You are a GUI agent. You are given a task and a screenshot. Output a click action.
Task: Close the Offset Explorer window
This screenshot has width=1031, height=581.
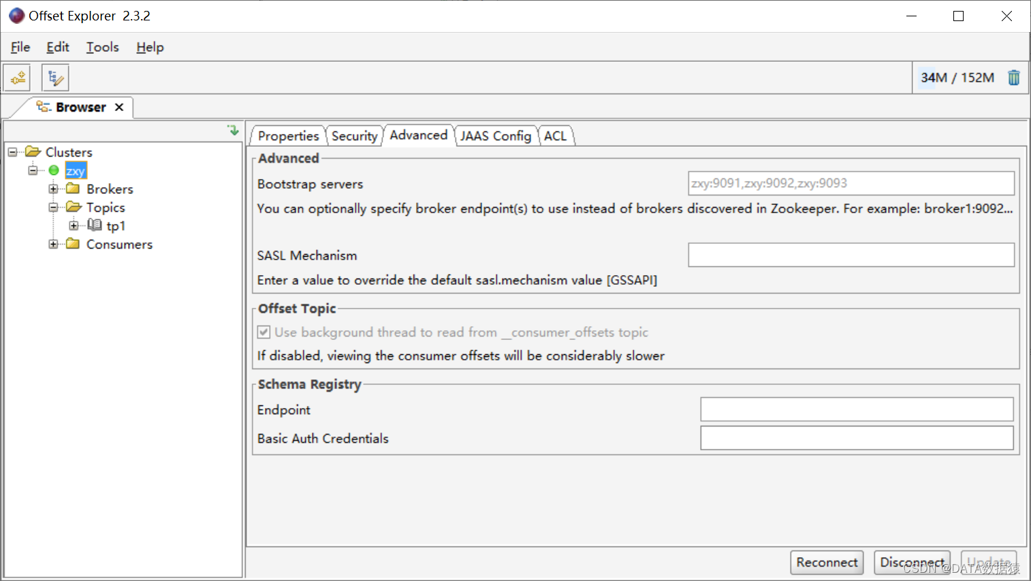pyautogui.click(x=1006, y=16)
